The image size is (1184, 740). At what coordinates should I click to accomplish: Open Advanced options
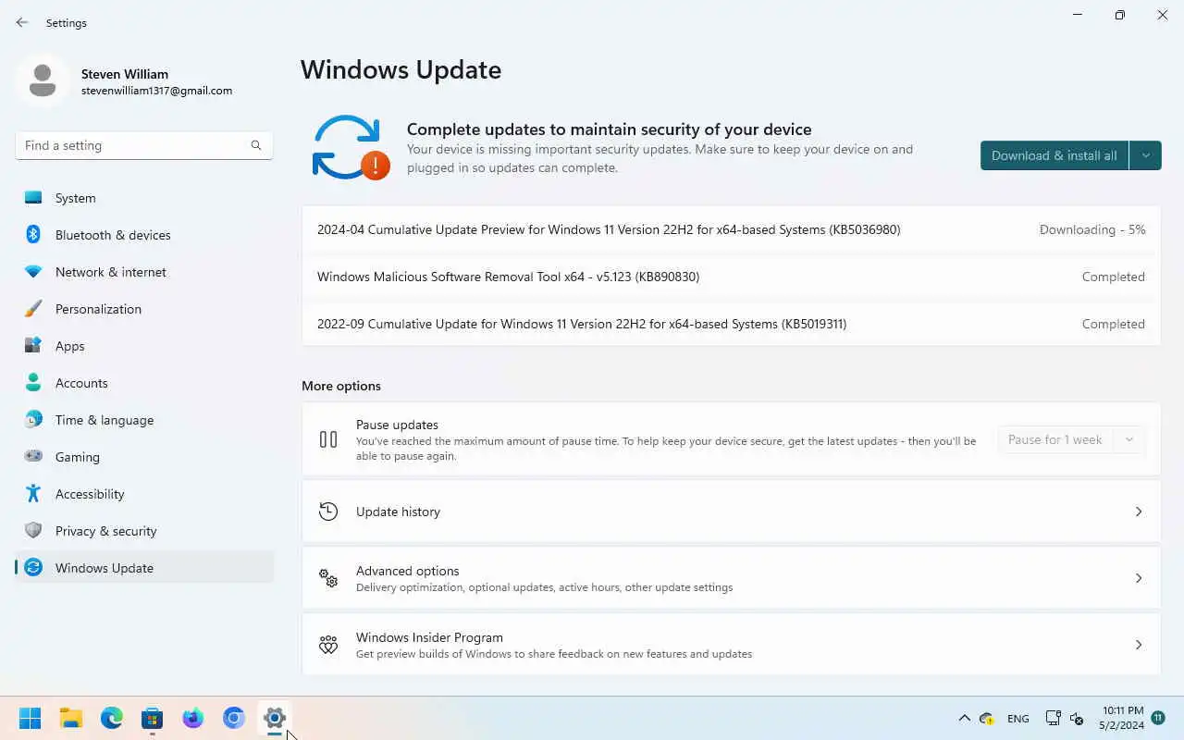(x=731, y=578)
